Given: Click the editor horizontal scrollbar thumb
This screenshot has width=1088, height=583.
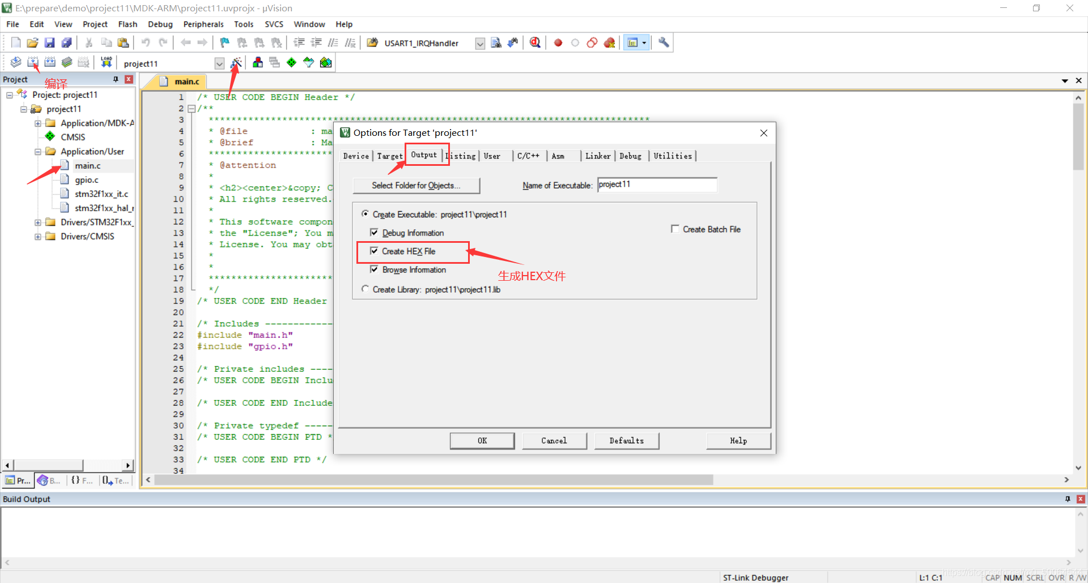Looking at the screenshot, I should click(x=433, y=480).
